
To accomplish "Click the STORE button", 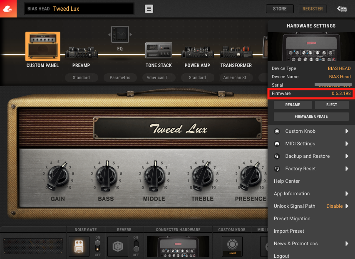I will (x=279, y=8).
